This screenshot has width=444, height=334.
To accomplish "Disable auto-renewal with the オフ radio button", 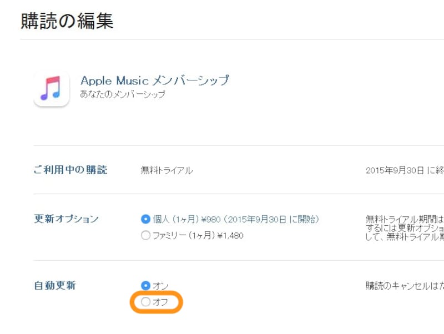I will 146,302.
